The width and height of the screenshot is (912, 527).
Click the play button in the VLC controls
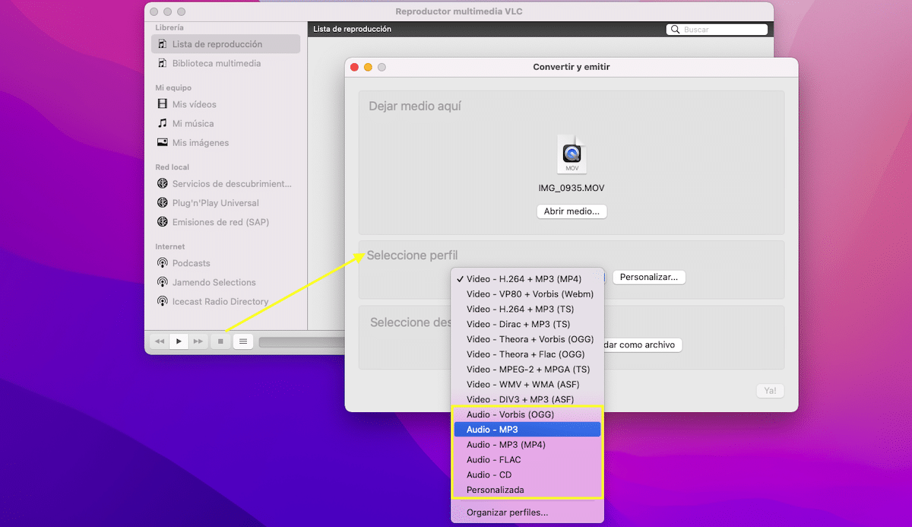[179, 341]
